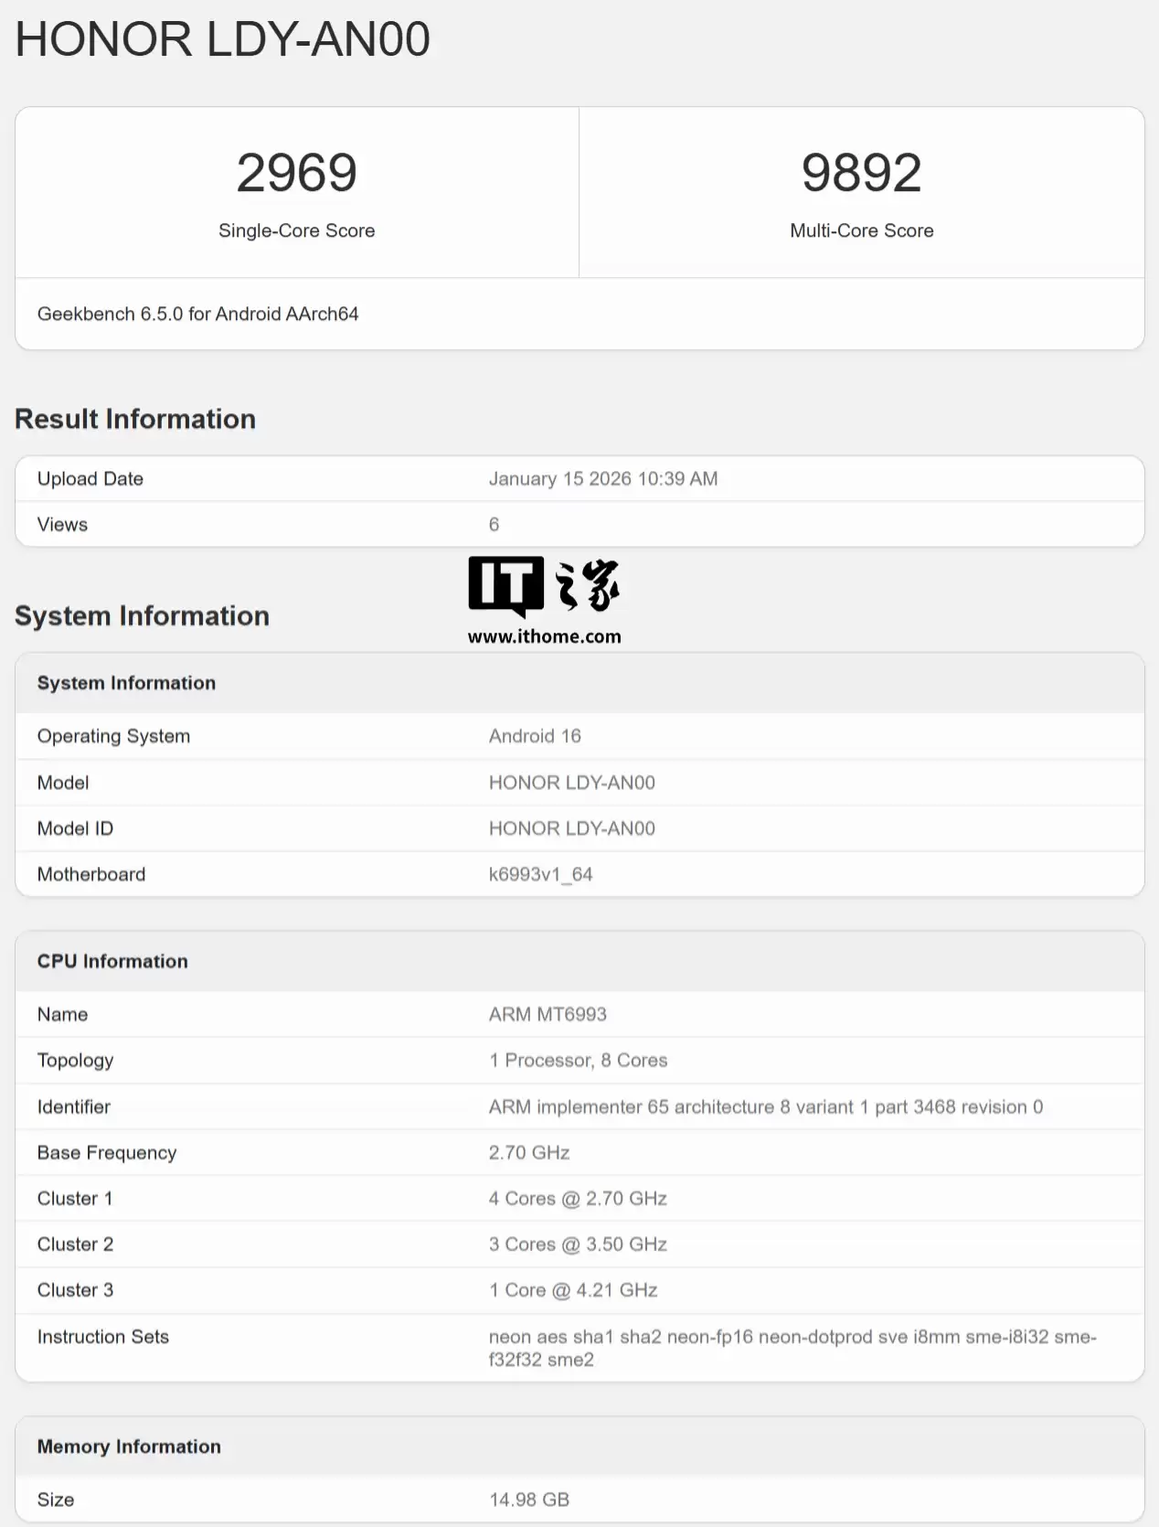Click the Result Information heading

point(135,419)
